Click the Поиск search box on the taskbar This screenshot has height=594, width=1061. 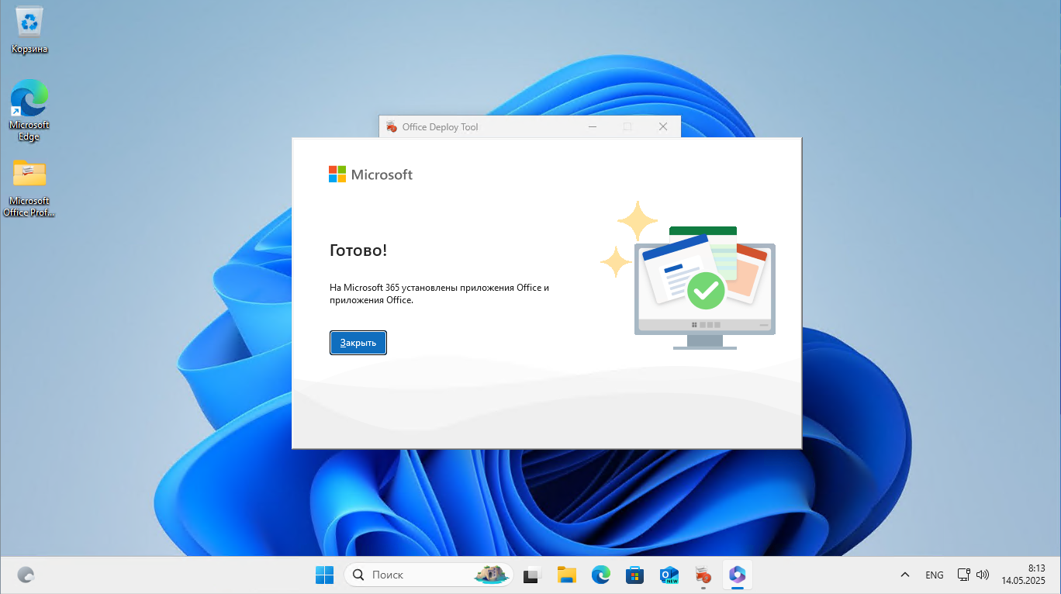(428, 575)
